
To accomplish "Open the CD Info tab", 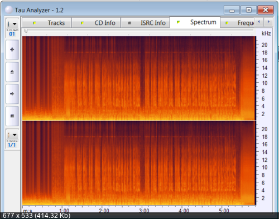I will pyautogui.click(x=96, y=23).
